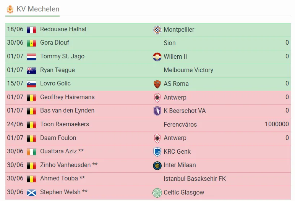Viewport: 295px width, 201px height.
Task: Click the Willem II club badge
Action: pos(157,57)
